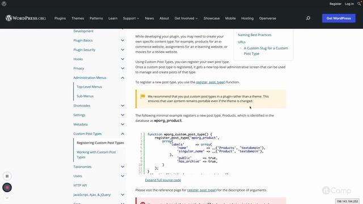Expand the Taxonomies section chevron
The height and width of the screenshot is (204, 363).
pos(123,167)
